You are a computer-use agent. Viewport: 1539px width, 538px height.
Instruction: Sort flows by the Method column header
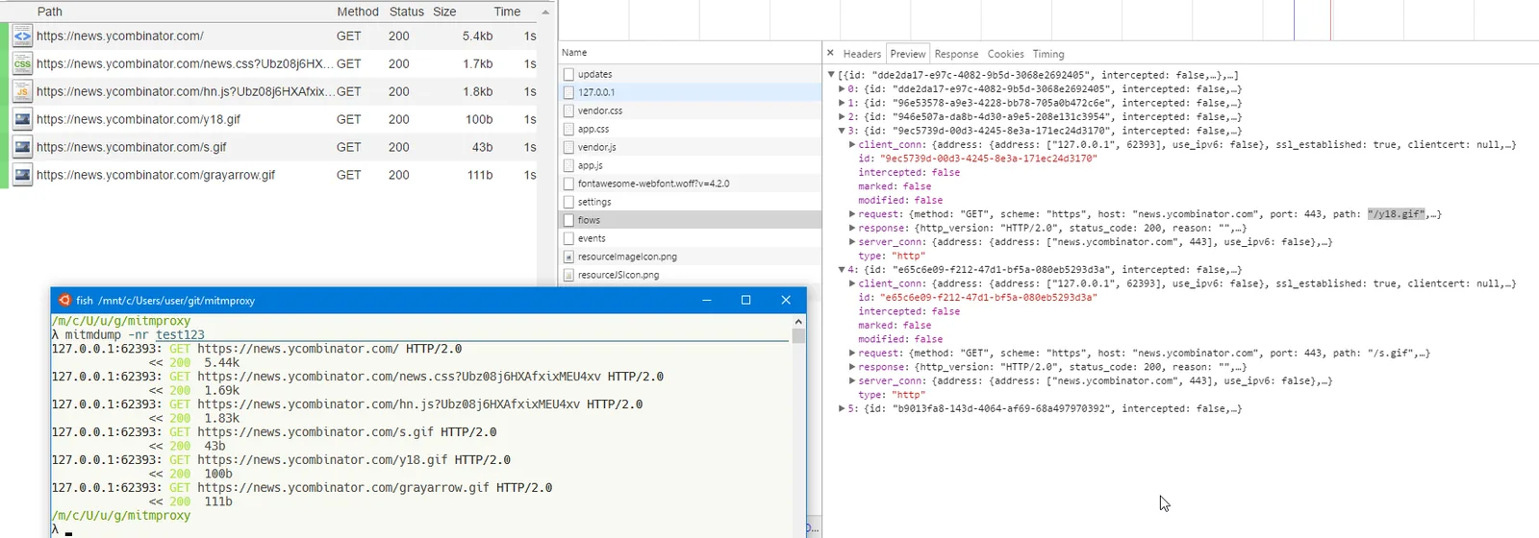358,12
